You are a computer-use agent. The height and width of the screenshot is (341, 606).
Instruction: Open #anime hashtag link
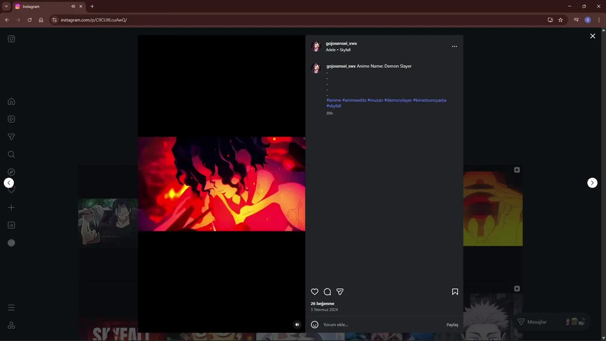pos(334,100)
